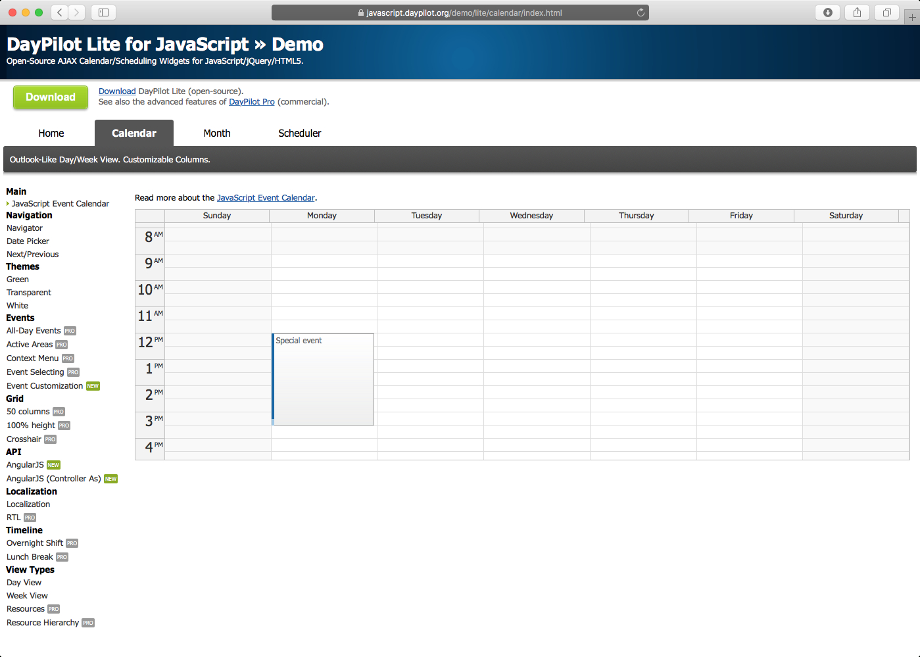Viewport: 920px width, 657px height.
Task: Select the Special event on Monday
Action: (x=323, y=379)
